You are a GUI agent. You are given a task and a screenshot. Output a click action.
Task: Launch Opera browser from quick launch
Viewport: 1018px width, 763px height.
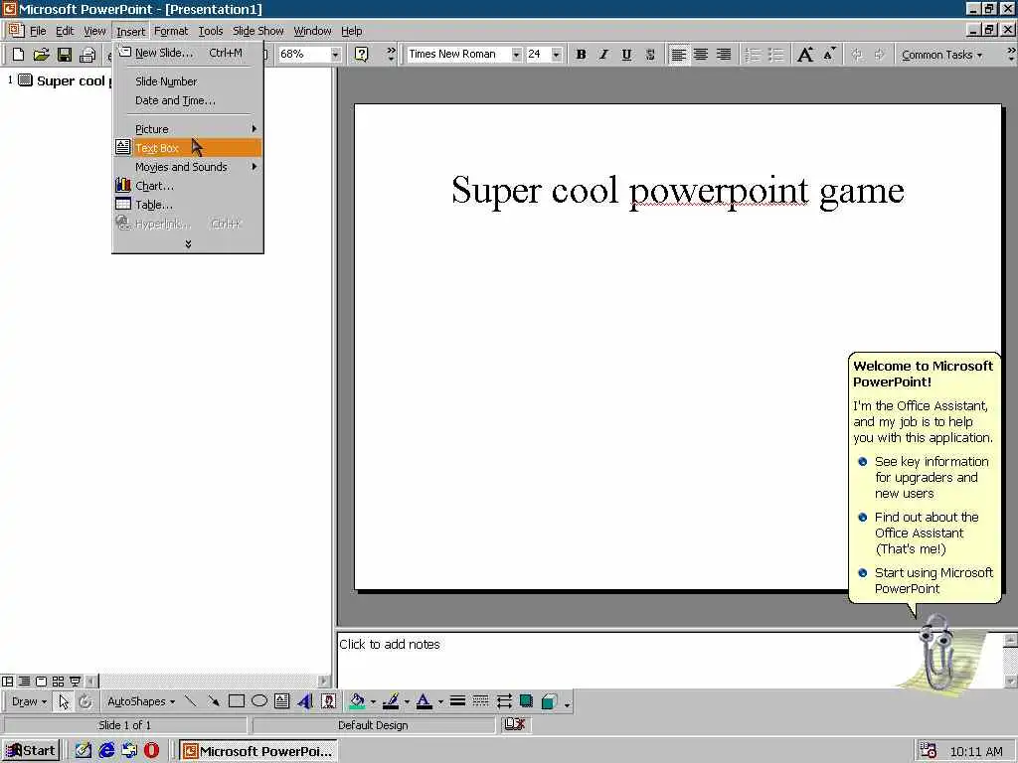(151, 751)
